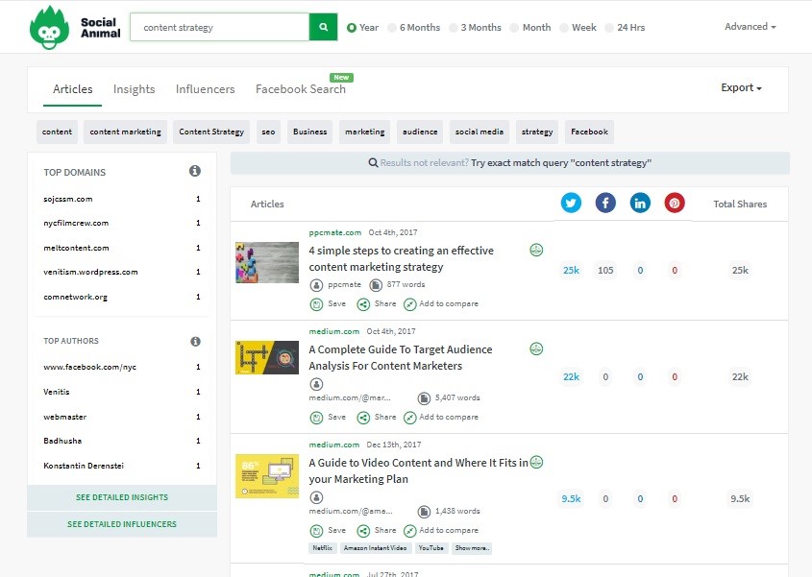Select the 3 Months time range
The image size is (812, 577).
475,28
